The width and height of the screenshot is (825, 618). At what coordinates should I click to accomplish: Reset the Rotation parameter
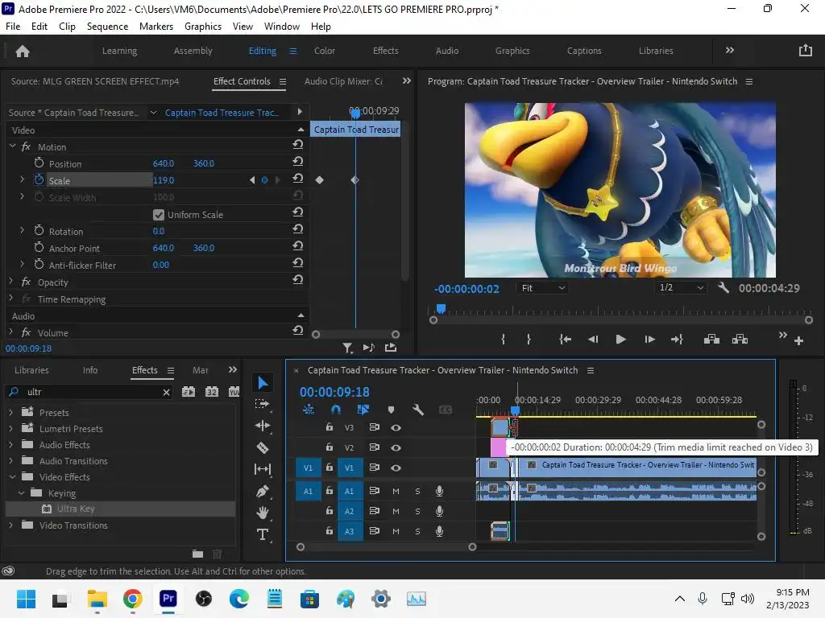(298, 229)
